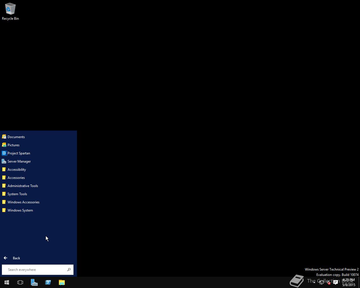Open the Recycle Bin desktop icon
Viewport: 360px width, 288px height.
[10, 12]
